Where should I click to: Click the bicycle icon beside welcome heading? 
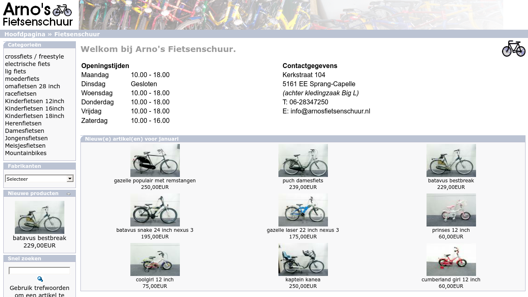tap(513, 49)
